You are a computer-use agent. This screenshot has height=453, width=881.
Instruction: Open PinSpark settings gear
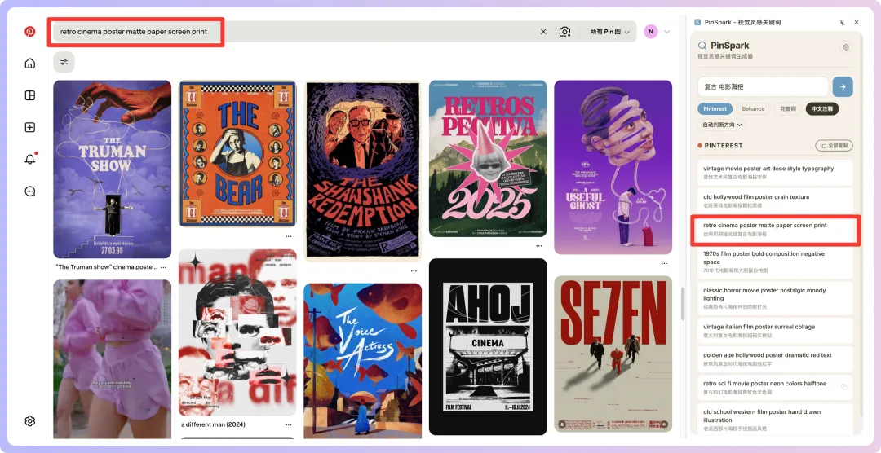(846, 47)
